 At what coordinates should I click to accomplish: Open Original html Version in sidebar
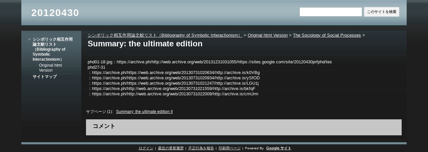[x=50, y=68]
